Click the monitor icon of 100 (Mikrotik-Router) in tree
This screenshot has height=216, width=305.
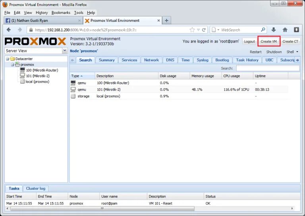(22, 70)
